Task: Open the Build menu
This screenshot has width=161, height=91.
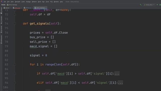Action: (x=39, y=2)
